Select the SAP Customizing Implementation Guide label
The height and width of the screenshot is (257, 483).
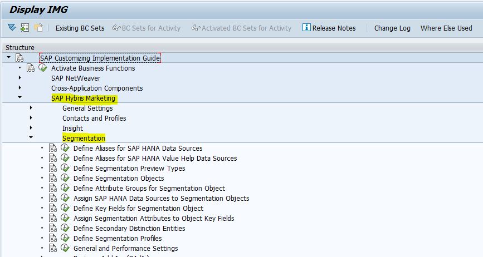point(100,58)
